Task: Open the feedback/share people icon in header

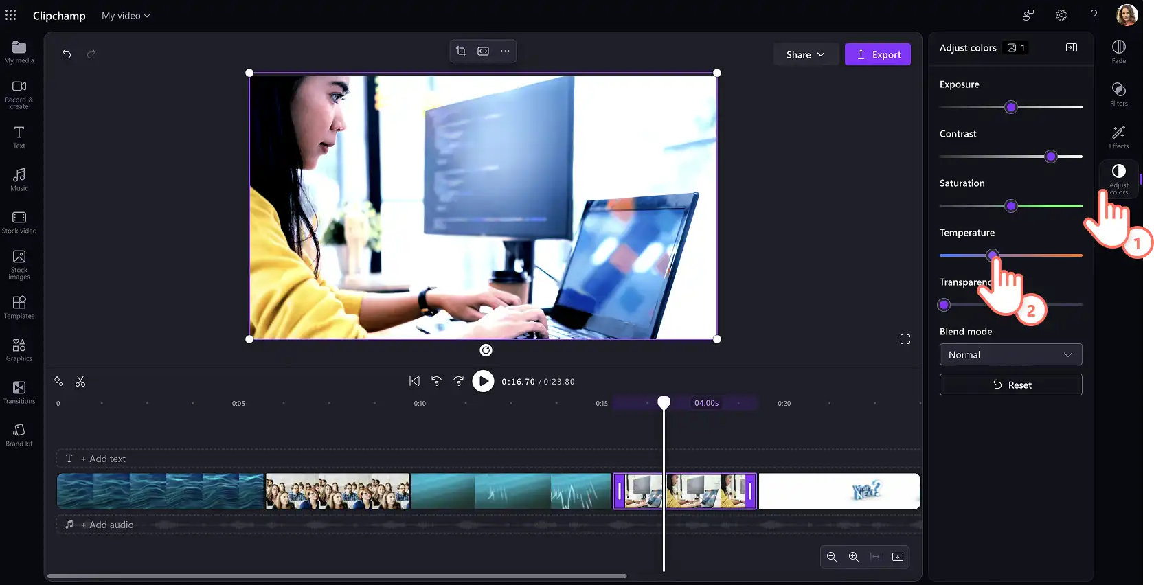Action: click(x=1028, y=15)
